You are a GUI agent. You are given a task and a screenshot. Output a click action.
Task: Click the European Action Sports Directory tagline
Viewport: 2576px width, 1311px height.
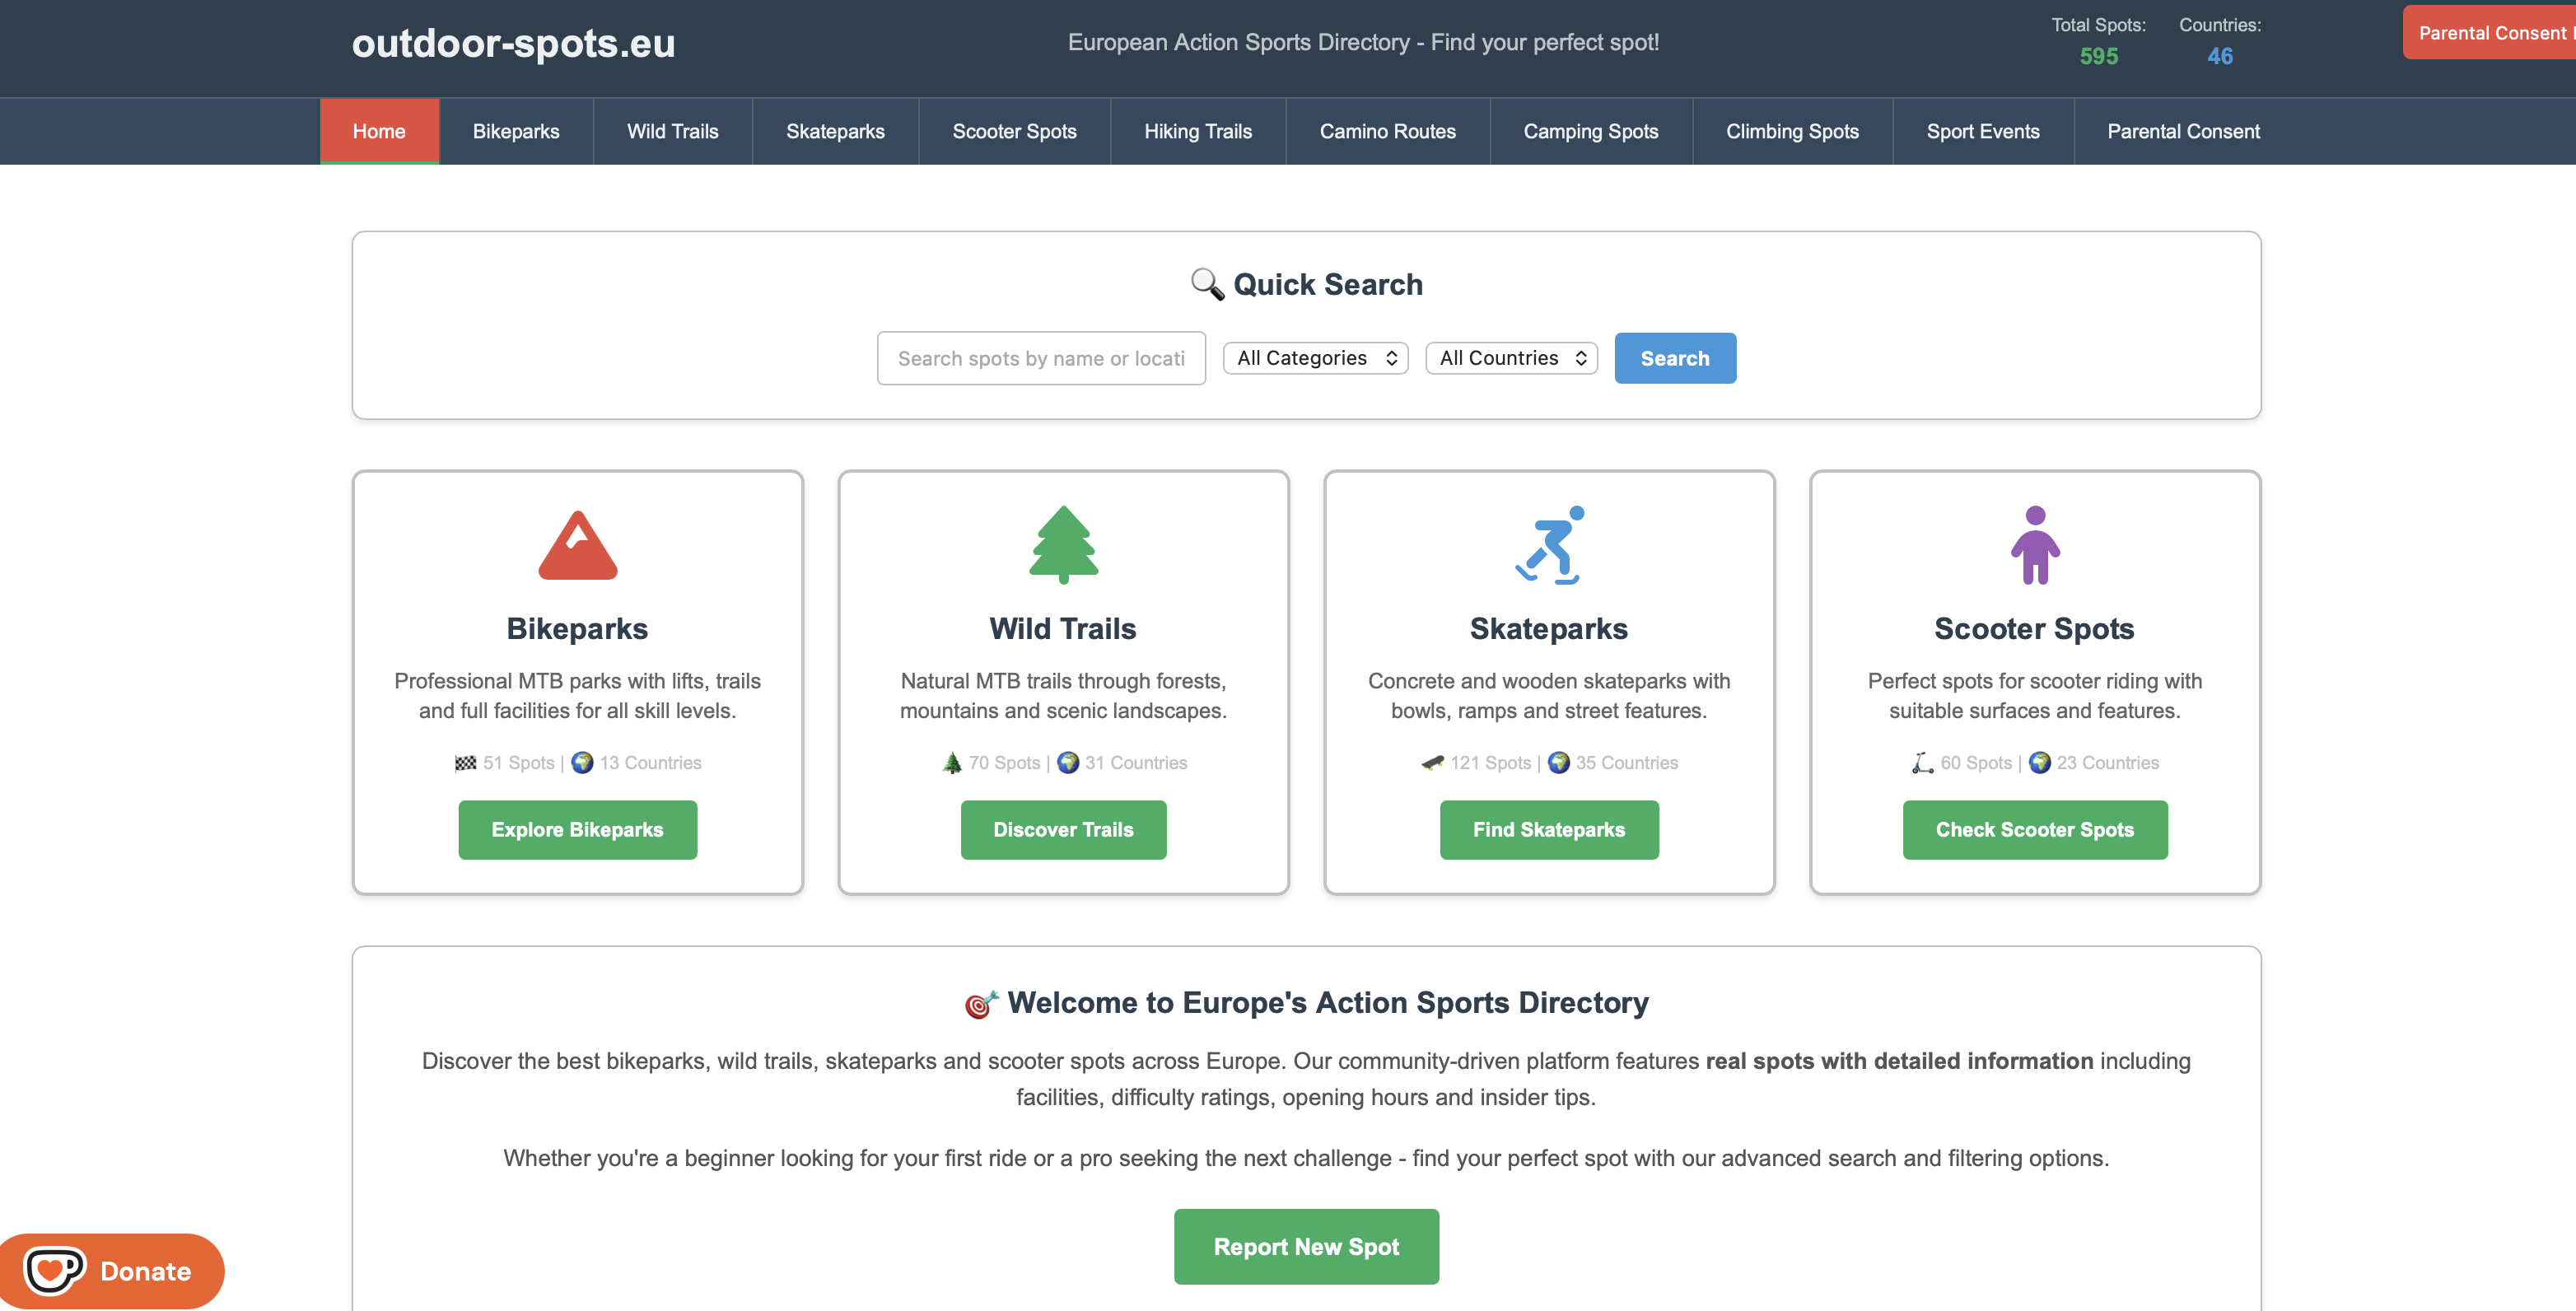click(1363, 43)
